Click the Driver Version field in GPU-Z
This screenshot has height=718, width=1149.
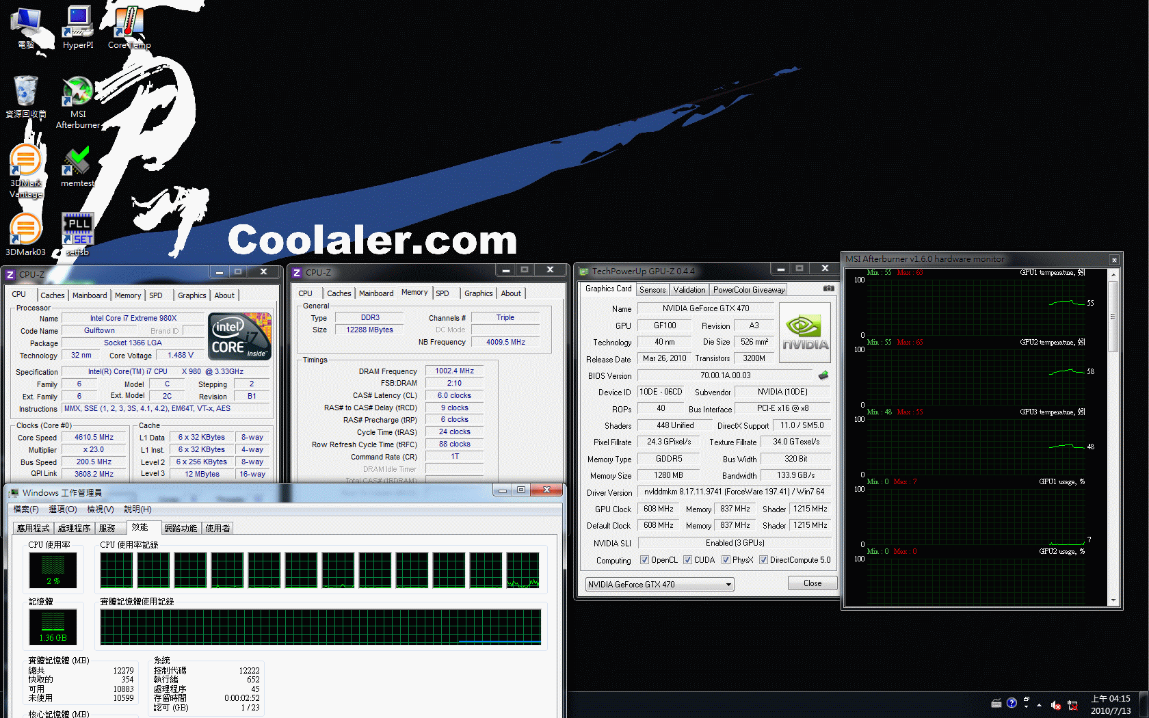click(734, 492)
